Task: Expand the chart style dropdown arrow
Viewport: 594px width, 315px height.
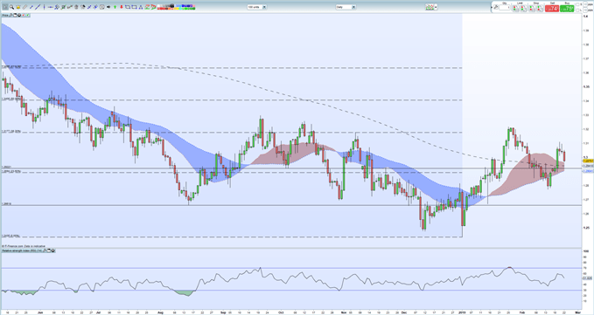Action: click(x=436, y=7)
